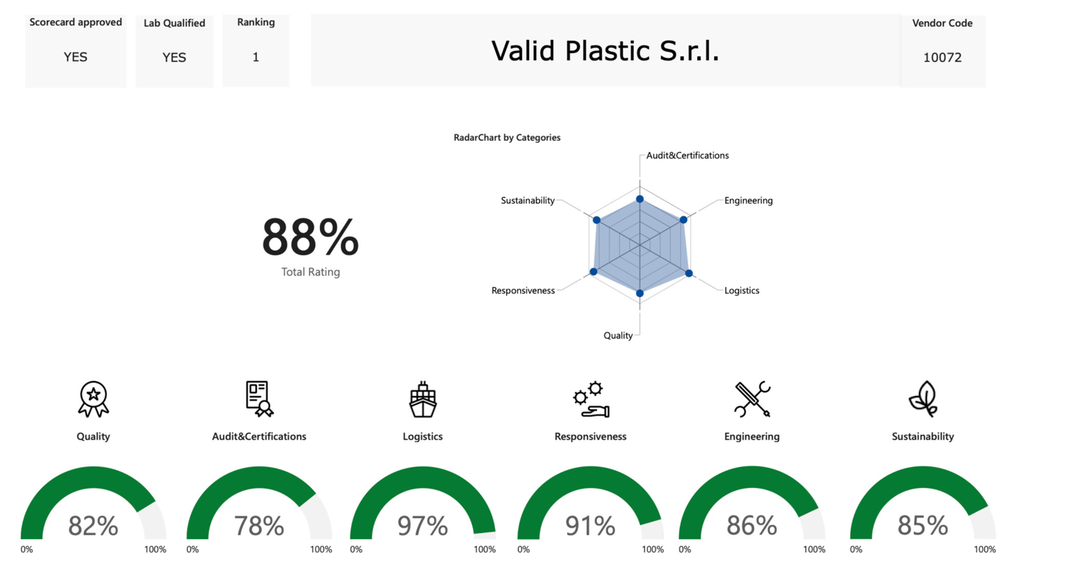Click the Valid Plastic S.r.l. title
This screenshot has height=565, width=1069.
click(605, 50)
